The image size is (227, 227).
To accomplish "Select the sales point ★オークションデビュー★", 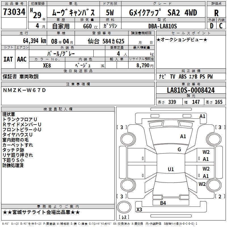I will (182, 40).
